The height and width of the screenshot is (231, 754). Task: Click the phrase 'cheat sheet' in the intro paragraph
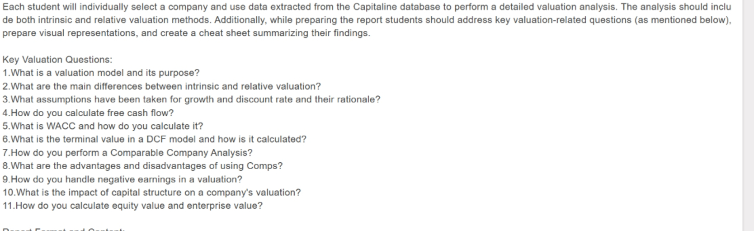224,33
